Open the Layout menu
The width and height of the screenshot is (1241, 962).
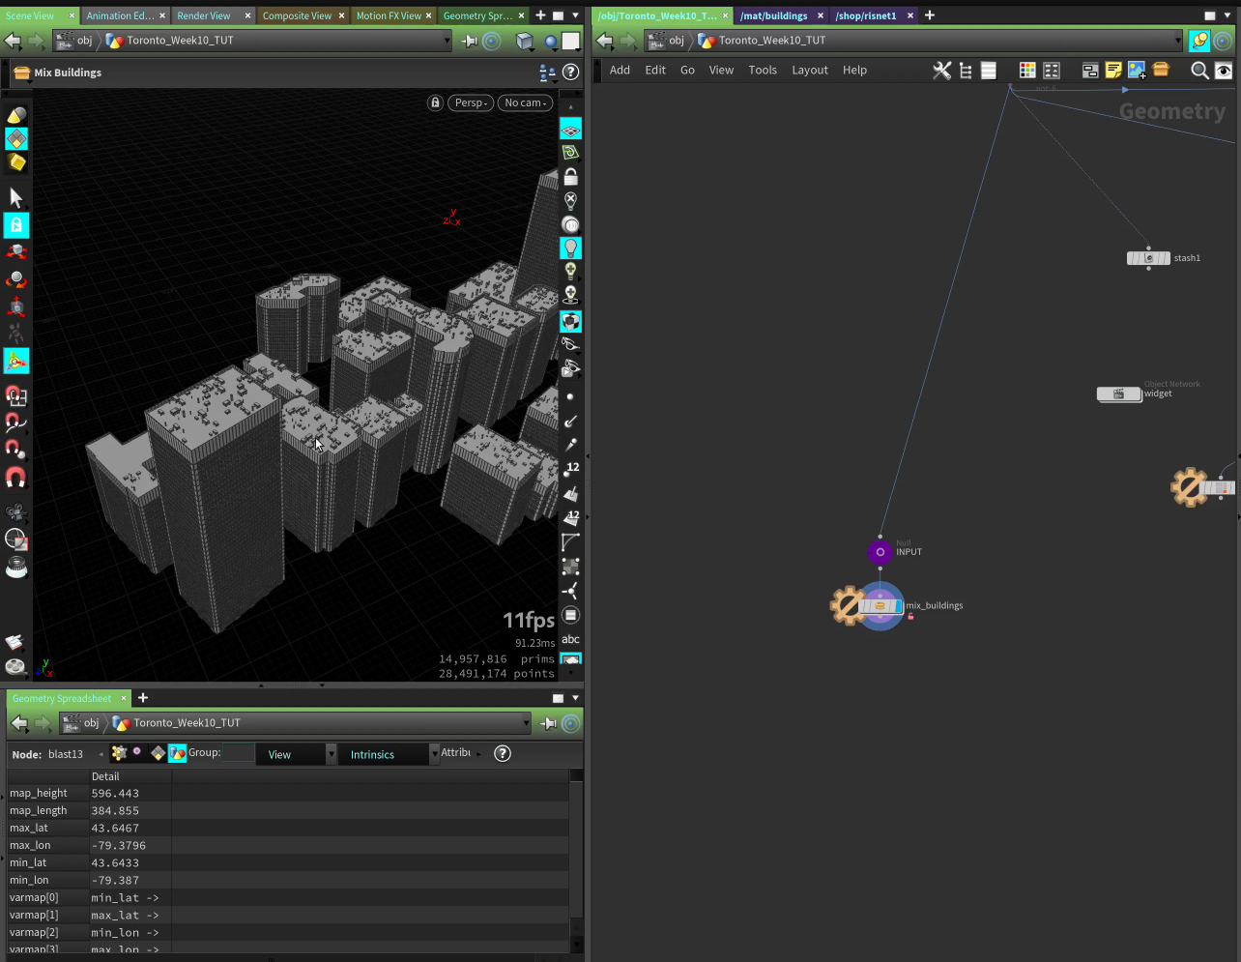pos(810,70)
